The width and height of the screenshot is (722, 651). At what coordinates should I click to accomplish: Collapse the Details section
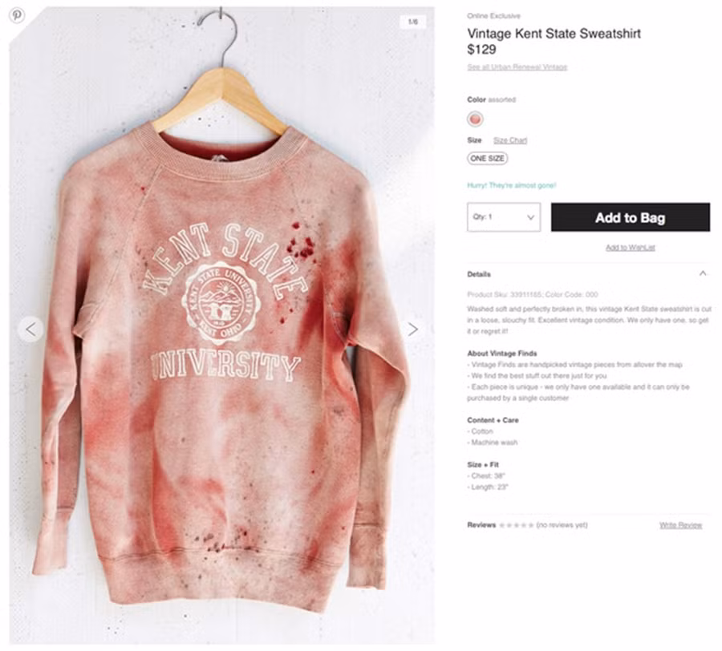pyautogui.click(x=702, y=273)
